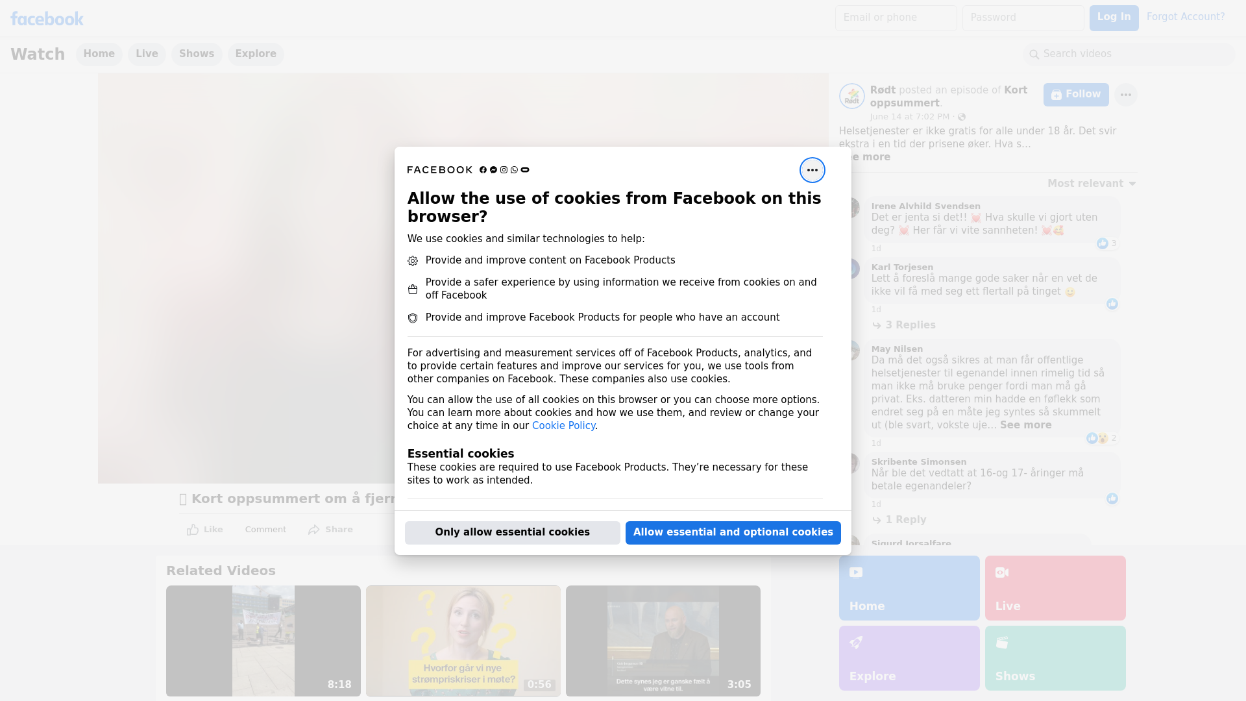Focus the Email or phone field
Image resolution: width=1246 pixels, height=701 pixels.
click(x=896, y=18)
